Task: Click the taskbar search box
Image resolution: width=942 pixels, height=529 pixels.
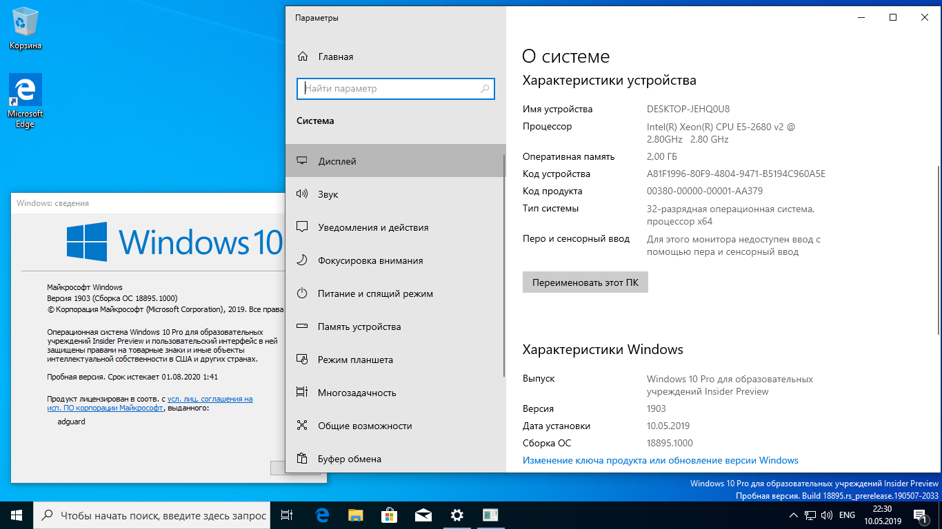Action: click(152, 515)
